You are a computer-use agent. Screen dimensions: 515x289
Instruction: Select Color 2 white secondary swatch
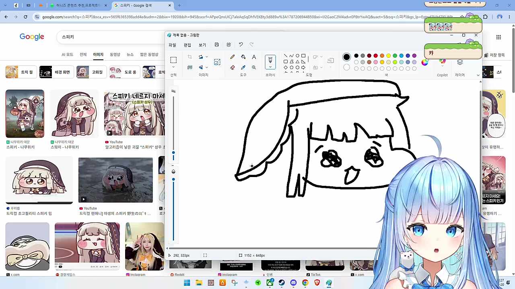point(346,67)
